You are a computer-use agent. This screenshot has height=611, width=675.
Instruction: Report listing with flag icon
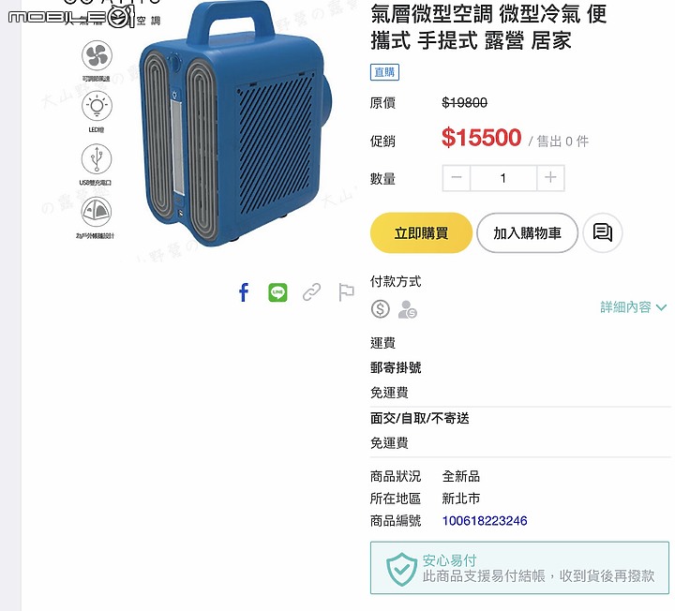click(x=346, y=292)
